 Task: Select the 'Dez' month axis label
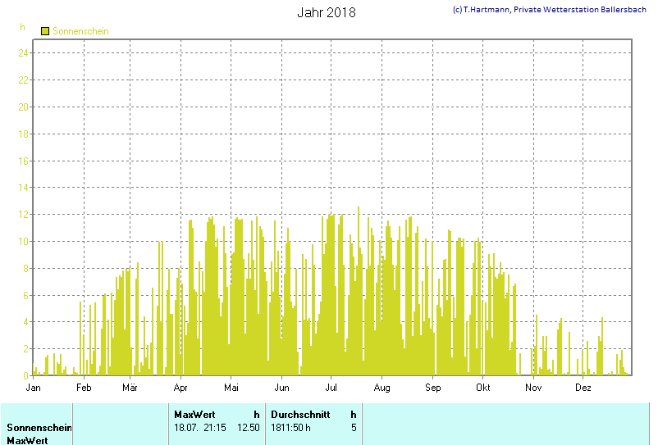(583, 387)
